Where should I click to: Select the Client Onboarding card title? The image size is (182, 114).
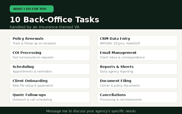[x=30, y=81]
